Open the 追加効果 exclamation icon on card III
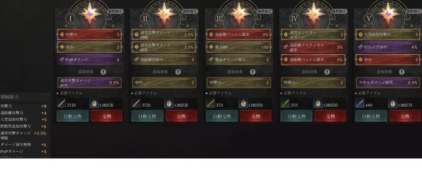Screen dimensions: 422x196 [253, 72]
